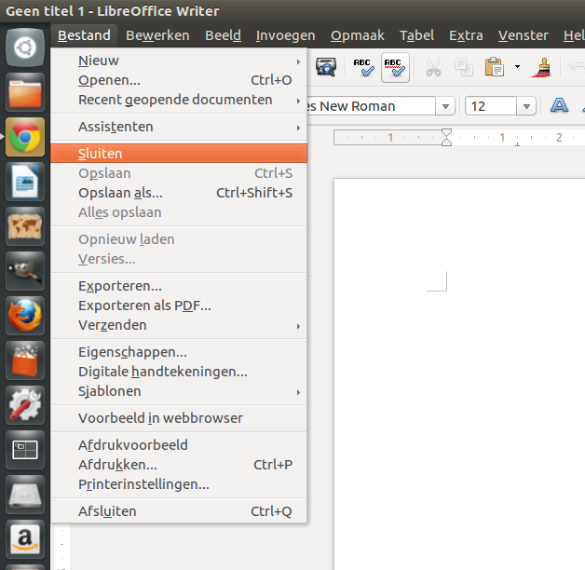The image size is (585, 570).
Task: Open the Bestand menu
Action: pyautogui.click(x=84, y=35)
